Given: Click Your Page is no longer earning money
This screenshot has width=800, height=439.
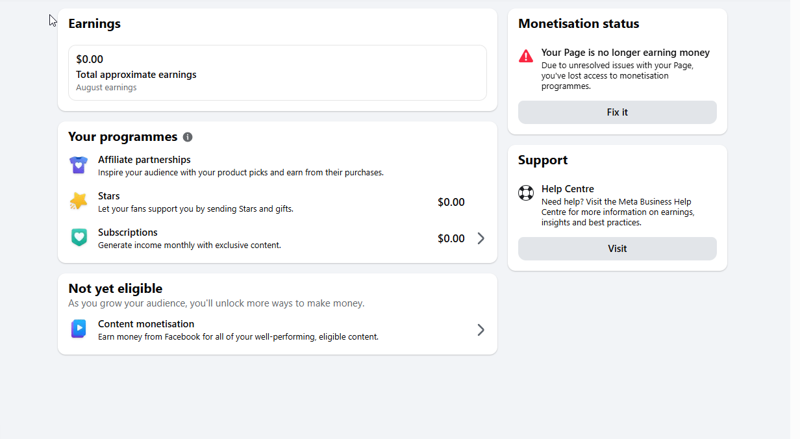Looking at the screenshot, I should click(625, 53).
